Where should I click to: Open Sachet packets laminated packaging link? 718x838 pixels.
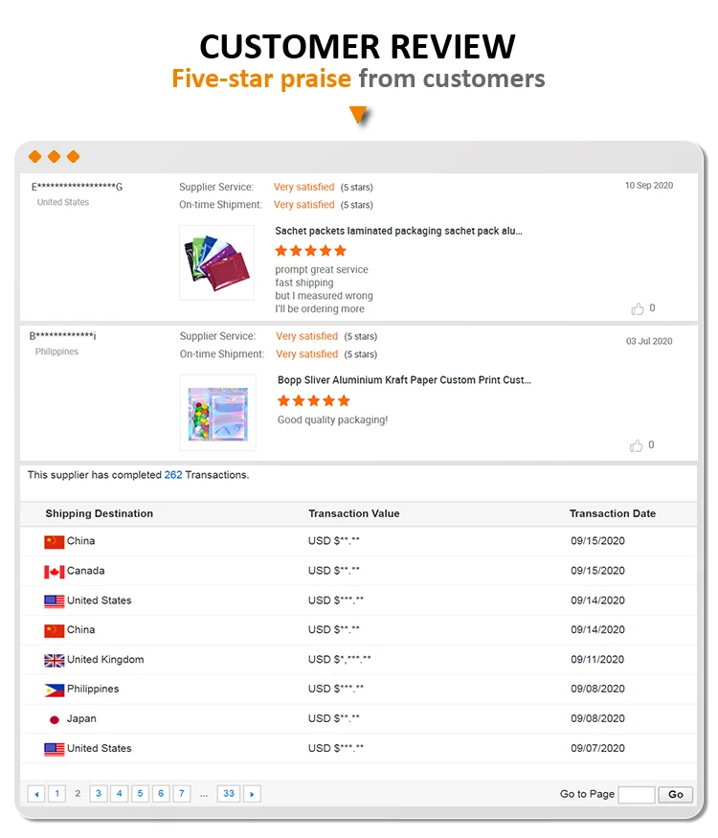[398, 231]
